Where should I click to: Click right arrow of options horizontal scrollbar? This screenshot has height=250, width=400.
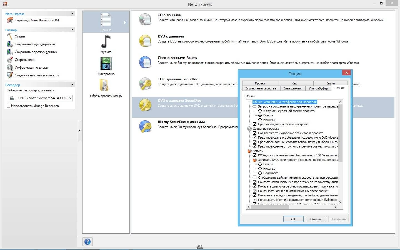point(336,207)
